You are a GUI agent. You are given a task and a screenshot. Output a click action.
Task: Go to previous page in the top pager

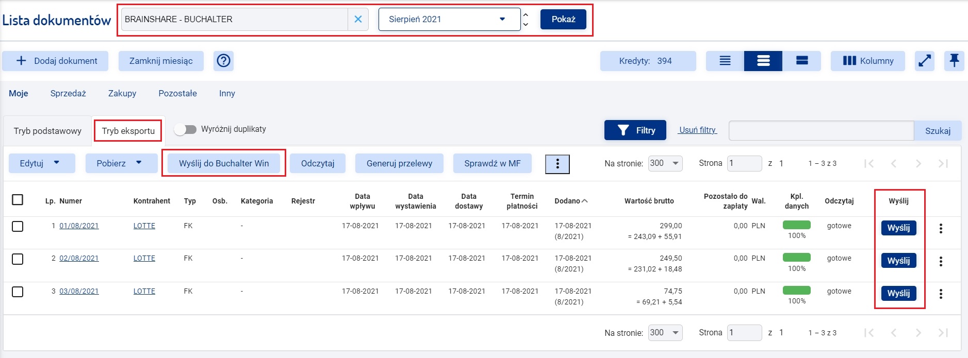pyautogui.click(x=894, y=163)
